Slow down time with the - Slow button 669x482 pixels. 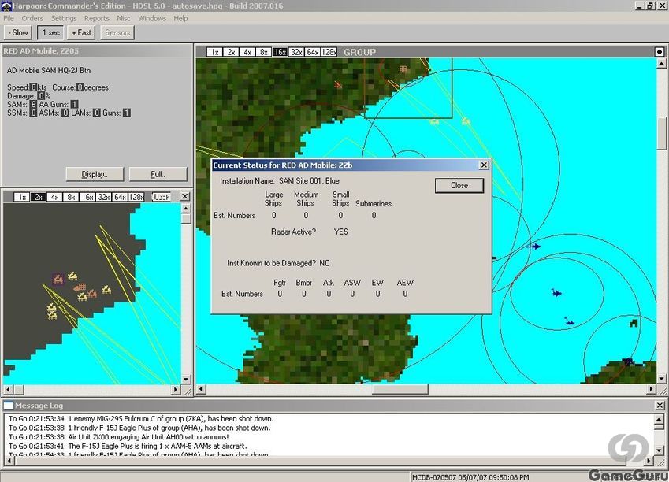click(18, 32)
